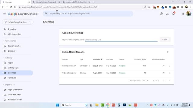Image resolution: width=193 pixels, height=108 pixels.
Task: Open Windows Start menu
Action: click(x=57, y=105)
